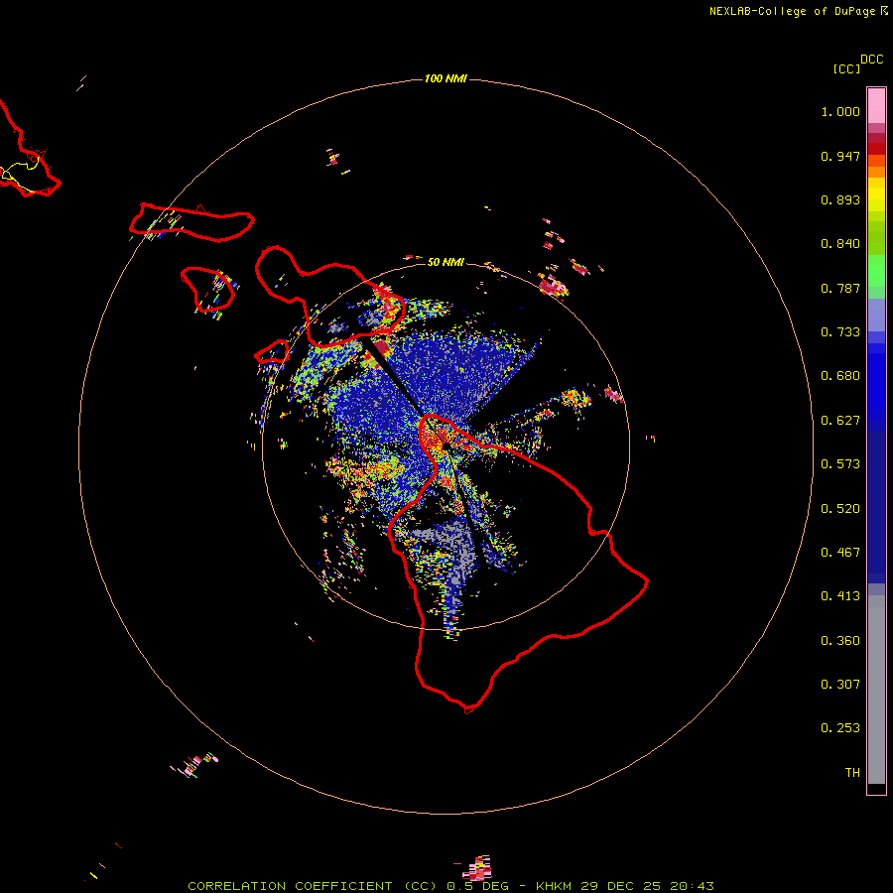Click the [CC] units label
Viewport: 893px width, 893px height.
[846, 68]
